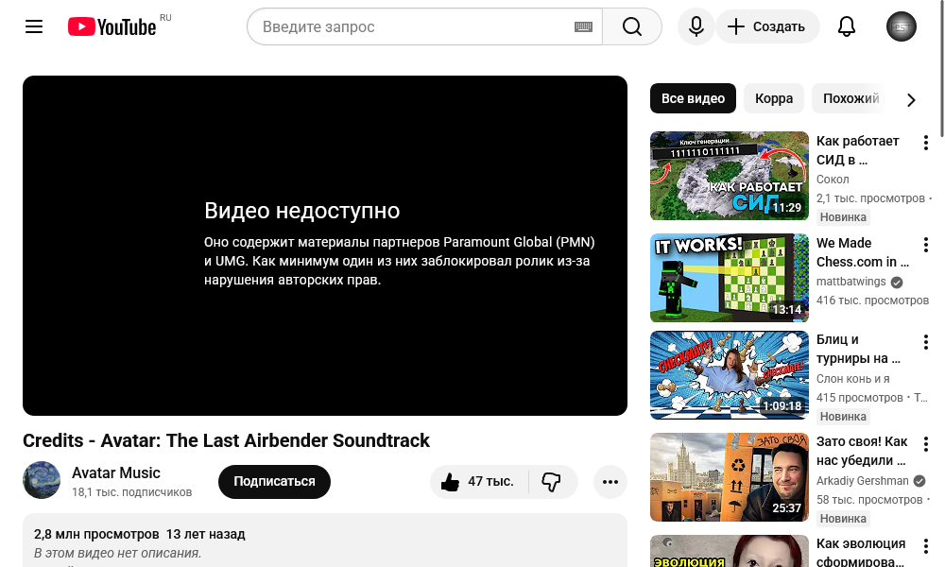Open the on-screen keyboard icon in search

pyautogui.click(x=583, y=26)
